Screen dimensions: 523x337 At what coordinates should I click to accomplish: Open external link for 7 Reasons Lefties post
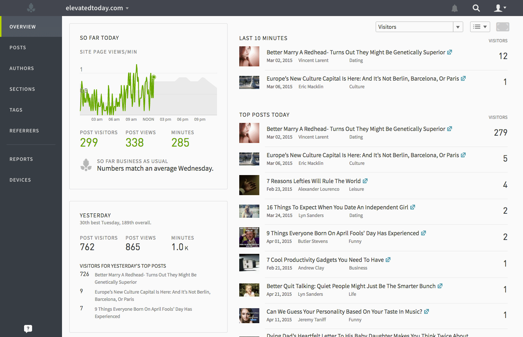tap(365, 181)
